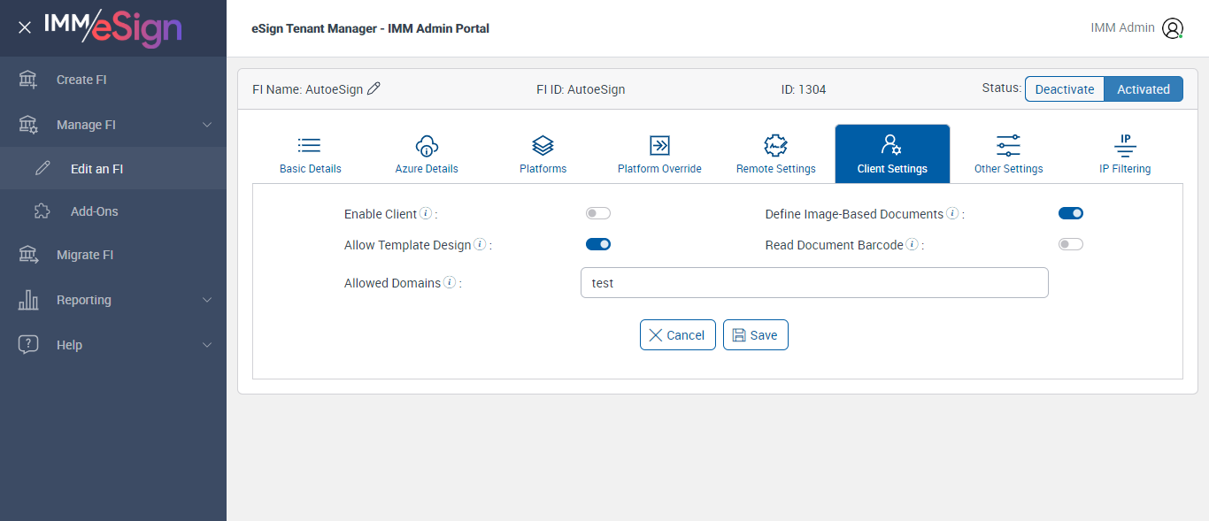Expand the Manage FI chevron
Viewport: 1209px width, 521px height.
(x=207, y=125)
